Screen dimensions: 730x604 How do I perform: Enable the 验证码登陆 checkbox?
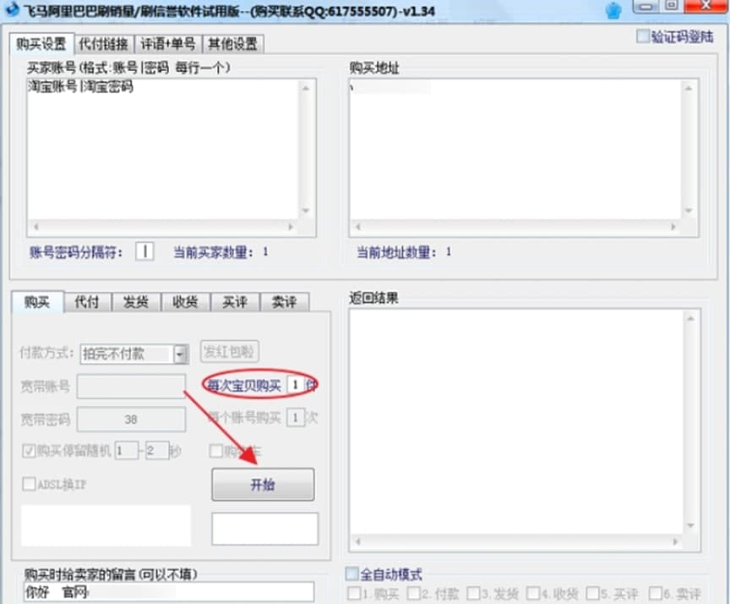pyautogui.click(x=642, y=36)
